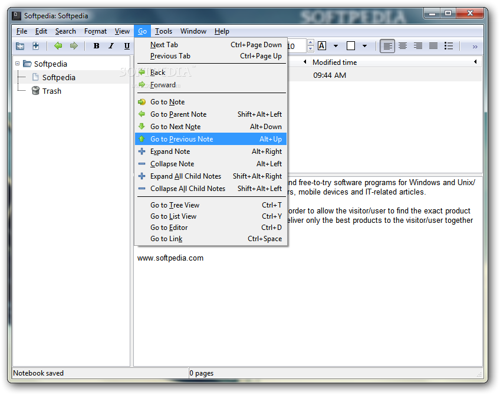Click the new page toolbar icon
This screenshot has height=395, width=500.
point(36,46)
